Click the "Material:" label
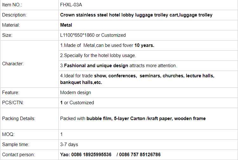The width and height of the screenshot is (238, 160). (x=11, y=25)
